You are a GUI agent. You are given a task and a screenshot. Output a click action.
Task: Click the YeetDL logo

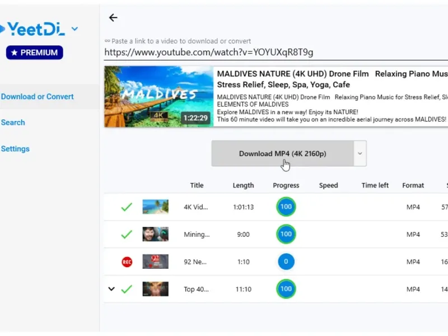point(33,29)
